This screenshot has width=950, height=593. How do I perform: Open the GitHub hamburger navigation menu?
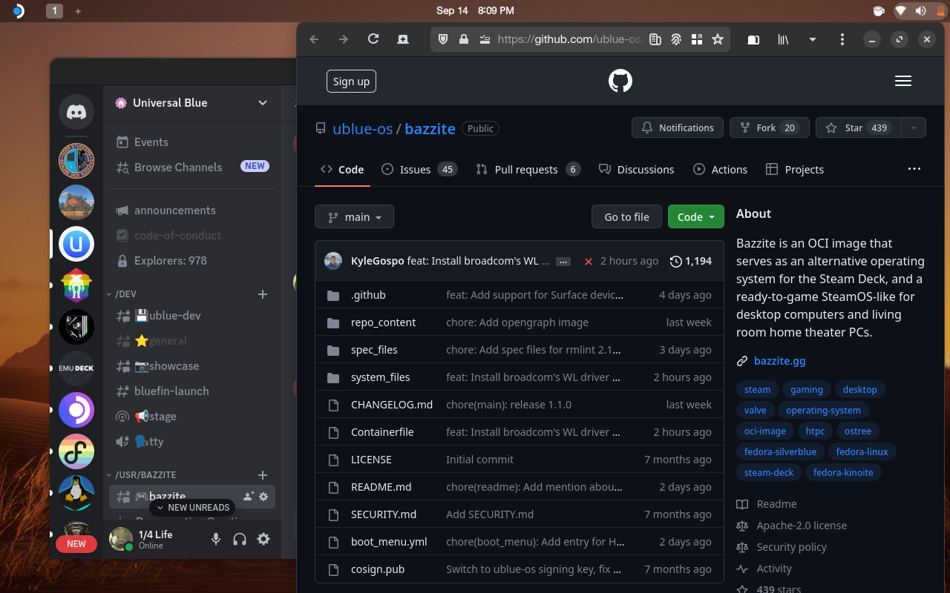903,81
